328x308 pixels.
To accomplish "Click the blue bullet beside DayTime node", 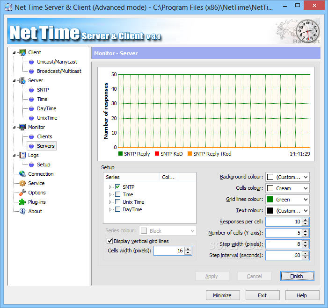I will pos(31,108).
